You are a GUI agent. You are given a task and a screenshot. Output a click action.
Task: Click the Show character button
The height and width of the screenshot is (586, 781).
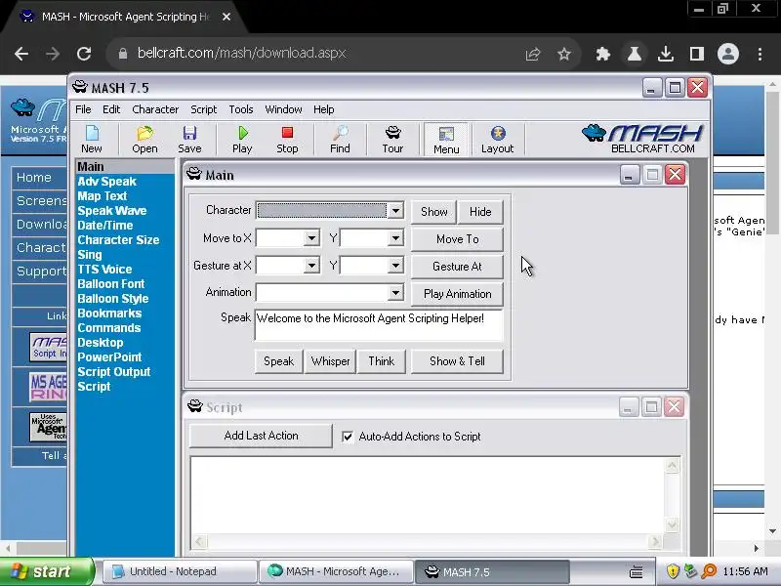point(433,212)
